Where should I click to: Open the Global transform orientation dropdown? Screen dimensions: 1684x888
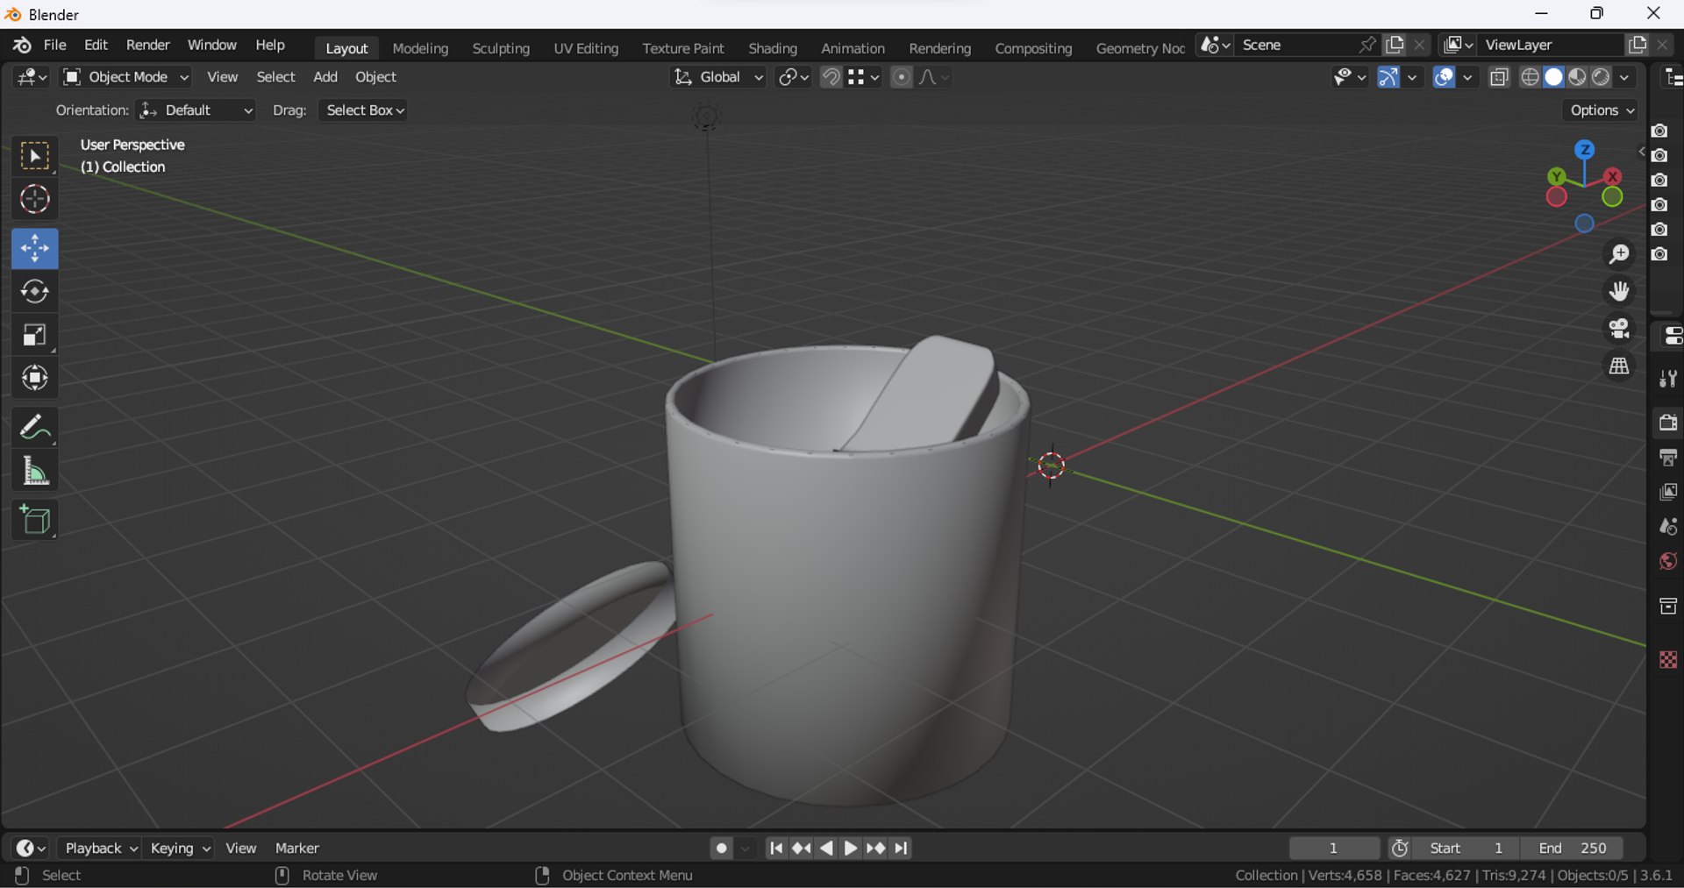[717, 77]
